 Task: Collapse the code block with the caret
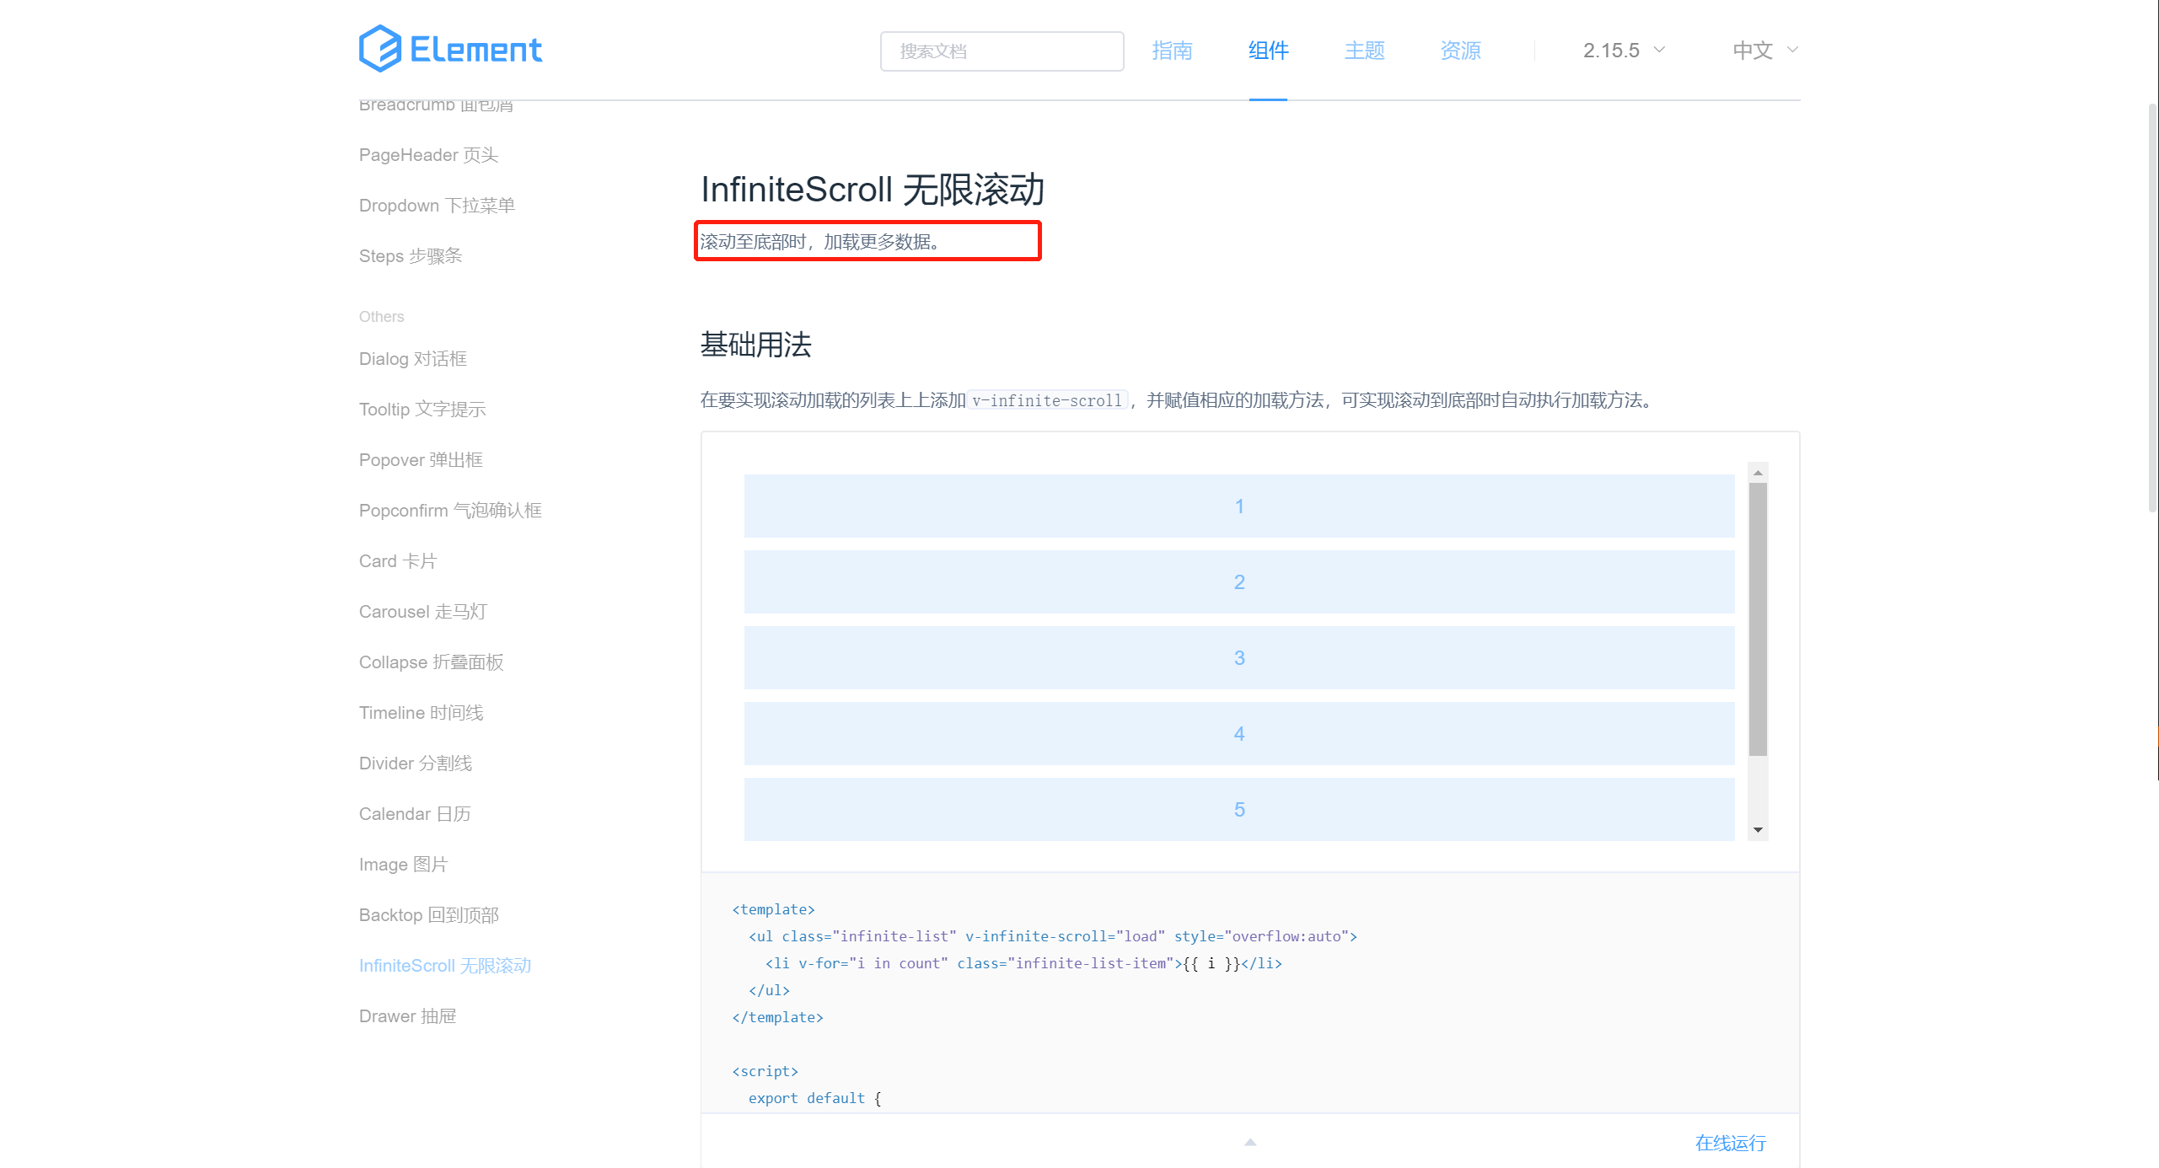[x=1250, y=1142]
